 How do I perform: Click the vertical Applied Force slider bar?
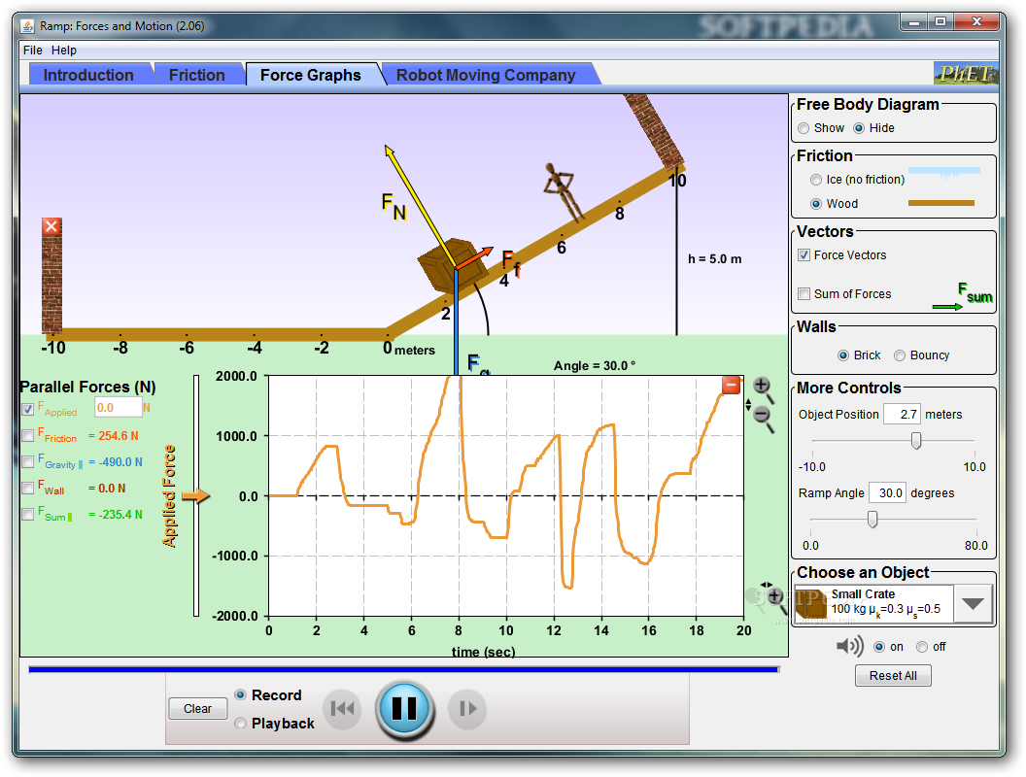[195, 495]
